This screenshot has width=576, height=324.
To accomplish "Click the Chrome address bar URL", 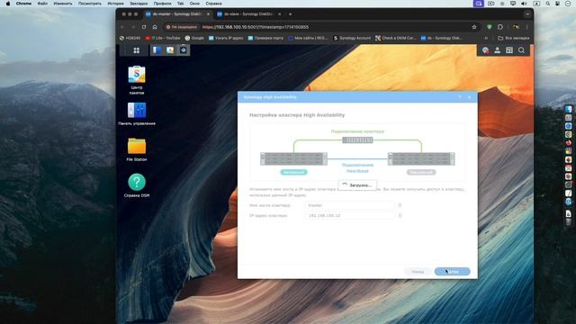I will [256, 27].
